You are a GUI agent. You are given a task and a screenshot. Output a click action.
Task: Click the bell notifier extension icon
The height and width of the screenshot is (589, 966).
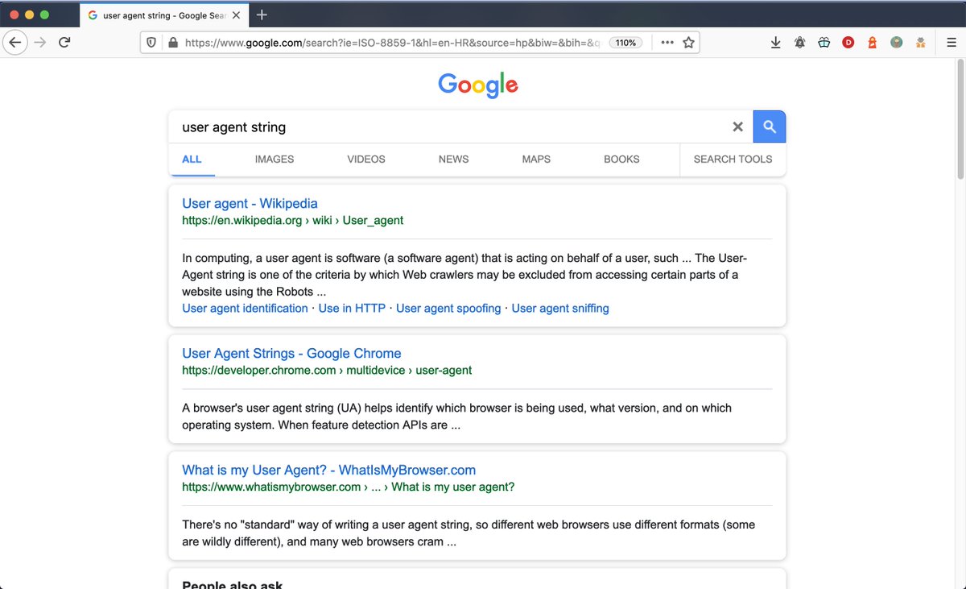coord(799,43)
